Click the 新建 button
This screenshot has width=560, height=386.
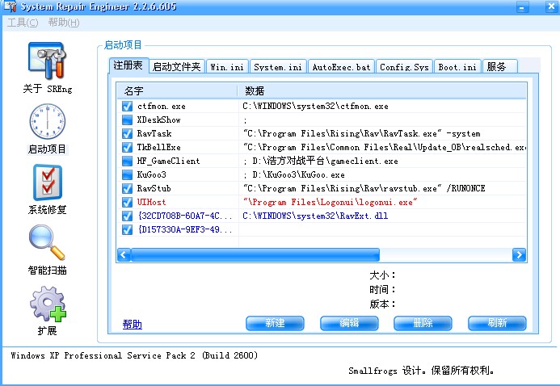pyautogui.click(x=275, y=323)
